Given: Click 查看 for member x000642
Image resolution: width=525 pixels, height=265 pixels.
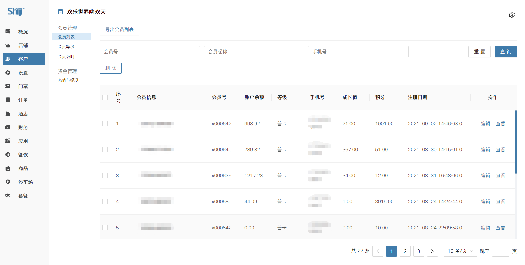Looking at the screenshot, I should [x=500, y=124].
